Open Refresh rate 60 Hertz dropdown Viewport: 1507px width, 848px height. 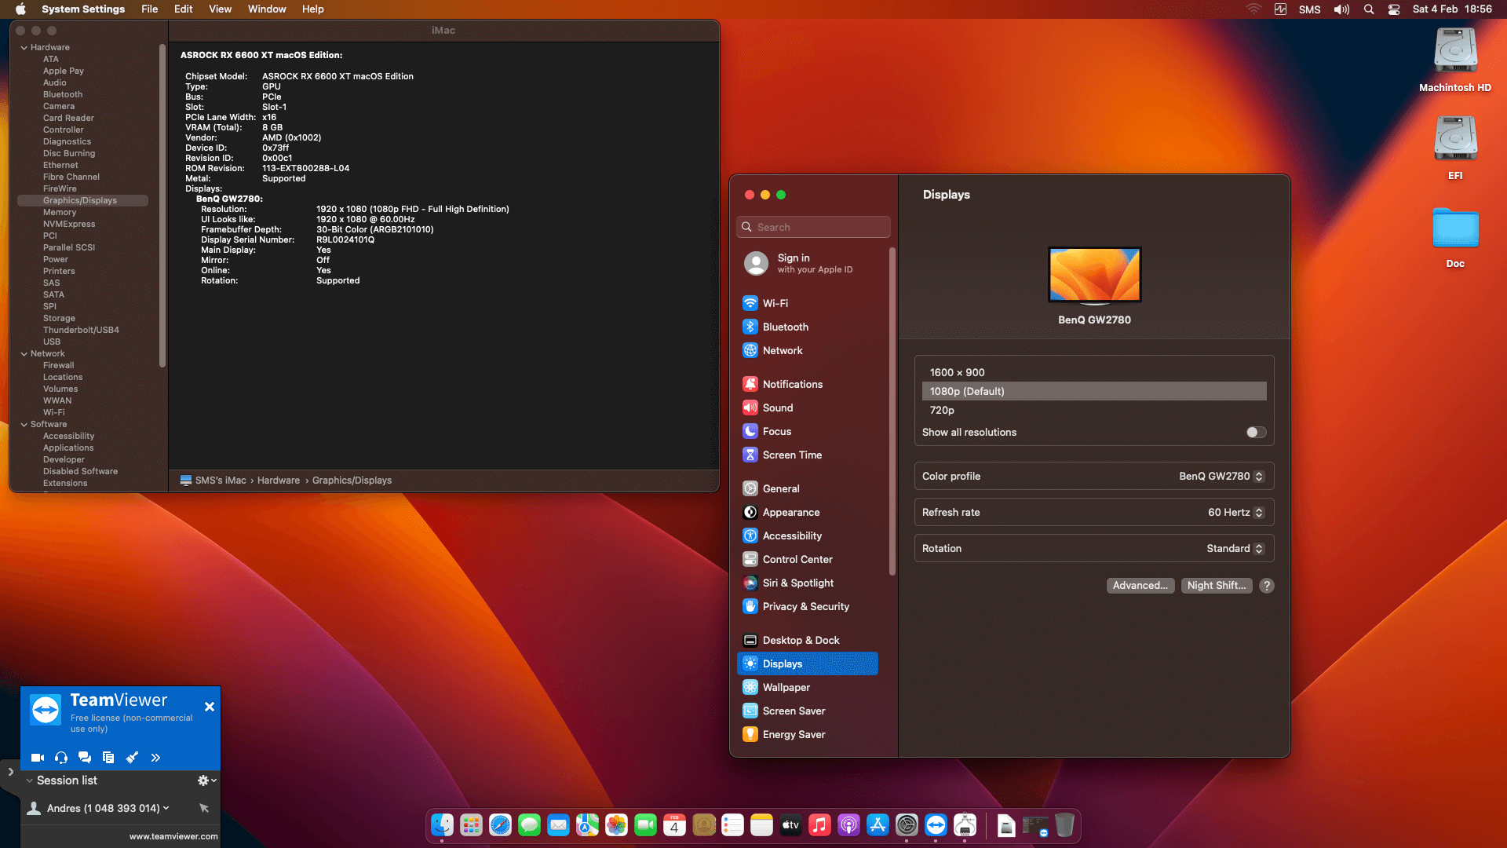(1235, 512)
